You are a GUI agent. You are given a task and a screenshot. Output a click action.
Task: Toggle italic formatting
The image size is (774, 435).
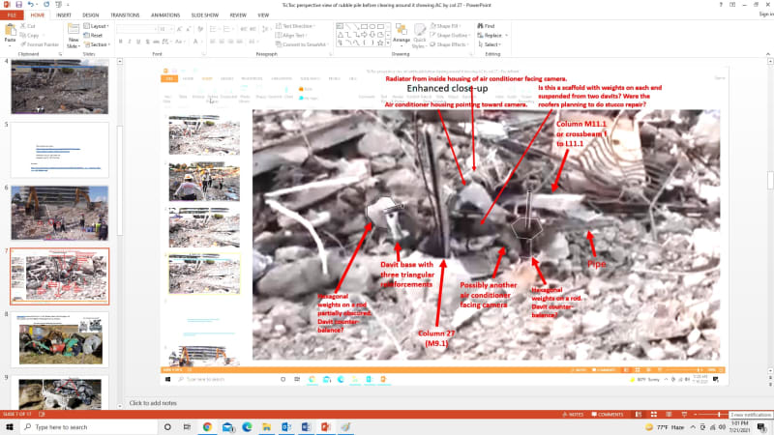pyautogui.click(x=130, y=42)
